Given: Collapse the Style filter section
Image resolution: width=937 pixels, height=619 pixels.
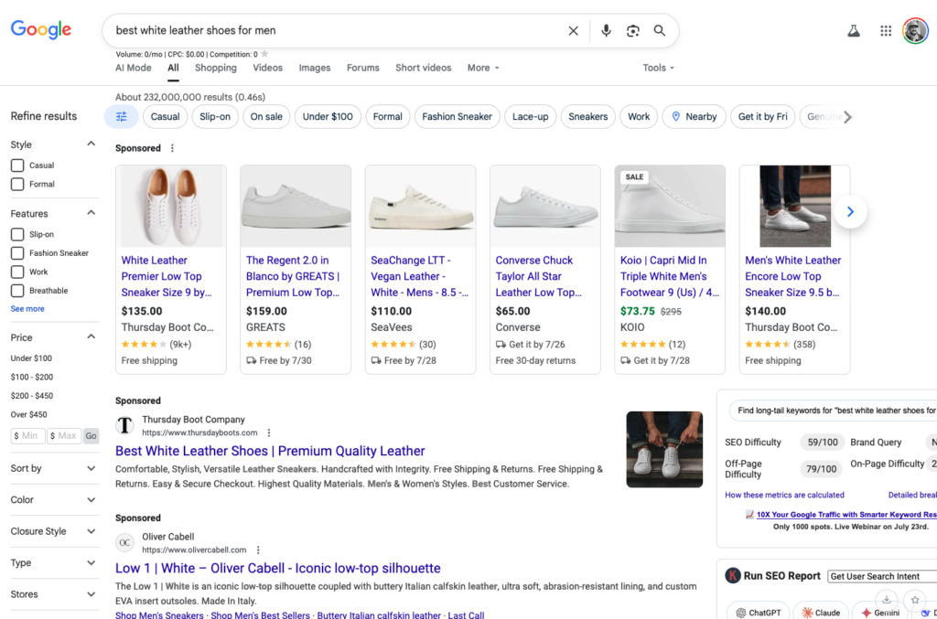Looking at the screenshot, I should pyautogui.click(x=91, y=144).
